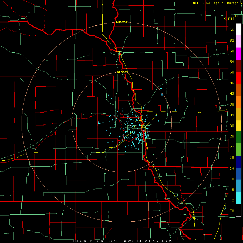This screenshot has width=243, height=243.
Task: Click the TH threshold label
Action: pos(232,211)
